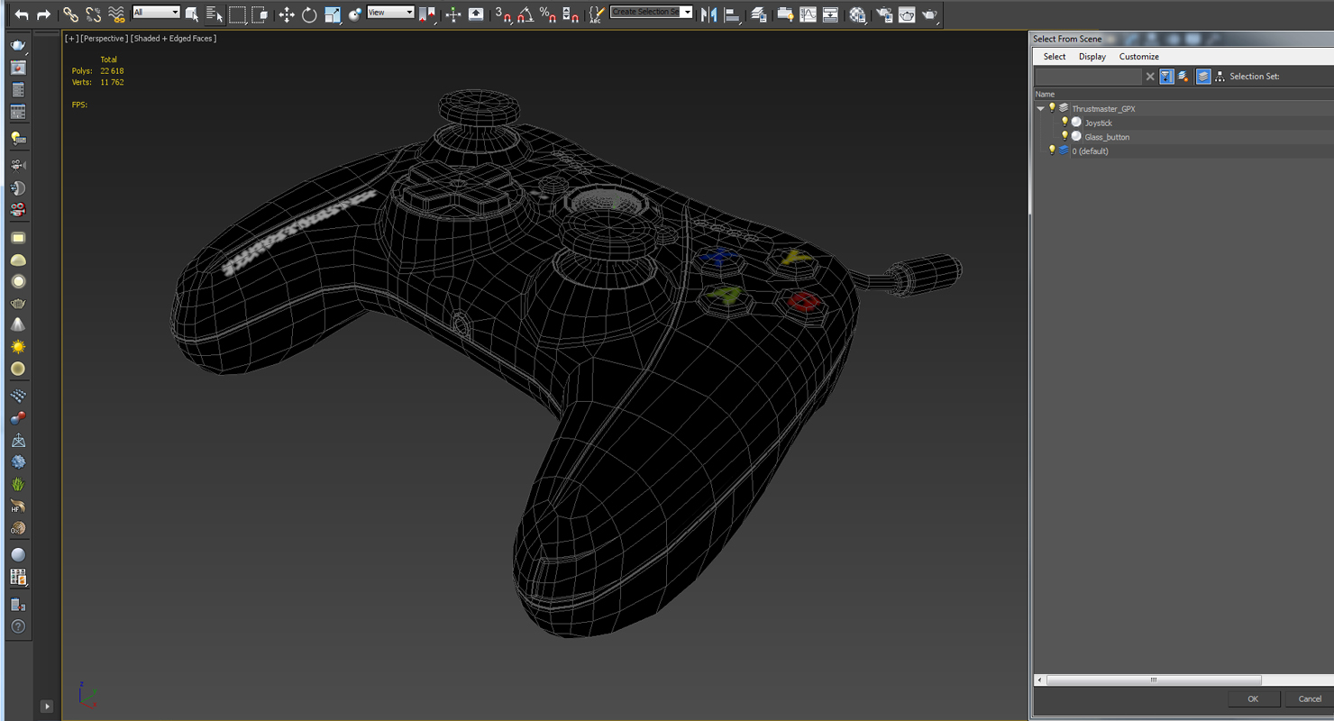Activate Select and Manipulate tool
This screenshot has width=1334, height=721.
[x=453, y=14]
